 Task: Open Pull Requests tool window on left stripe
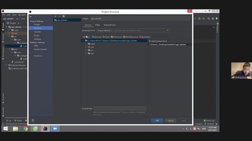[3, 53]
